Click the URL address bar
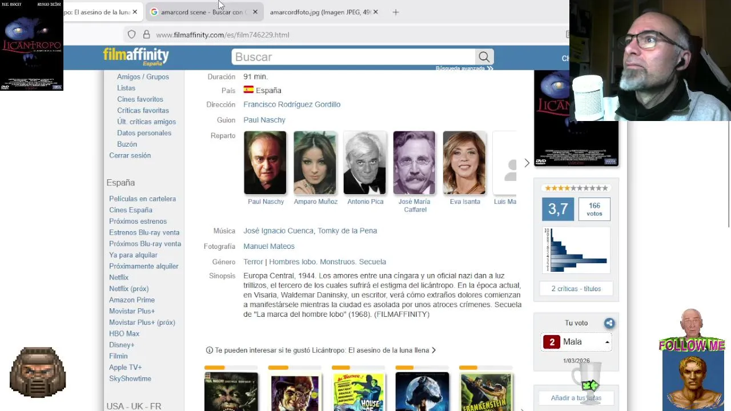731x411 pixels. (343, 35)
